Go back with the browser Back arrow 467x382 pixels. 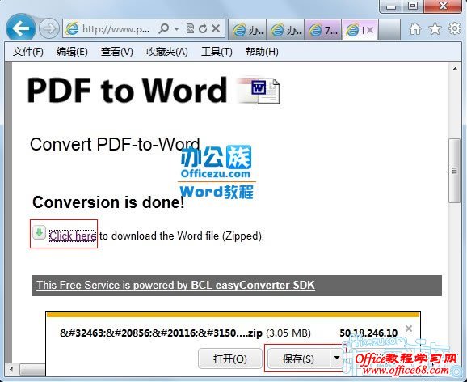[x=20, y=28]
